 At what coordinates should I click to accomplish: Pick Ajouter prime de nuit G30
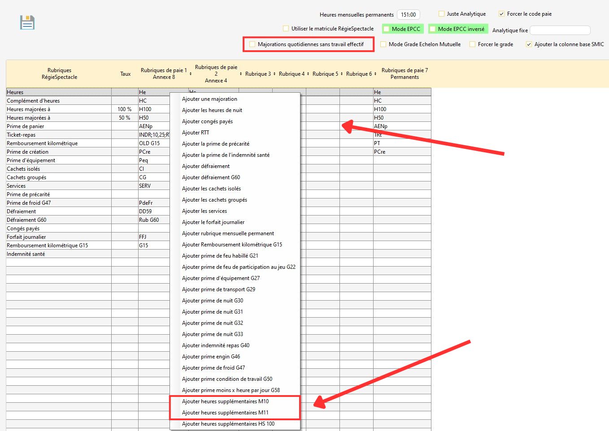pos(213,301)
